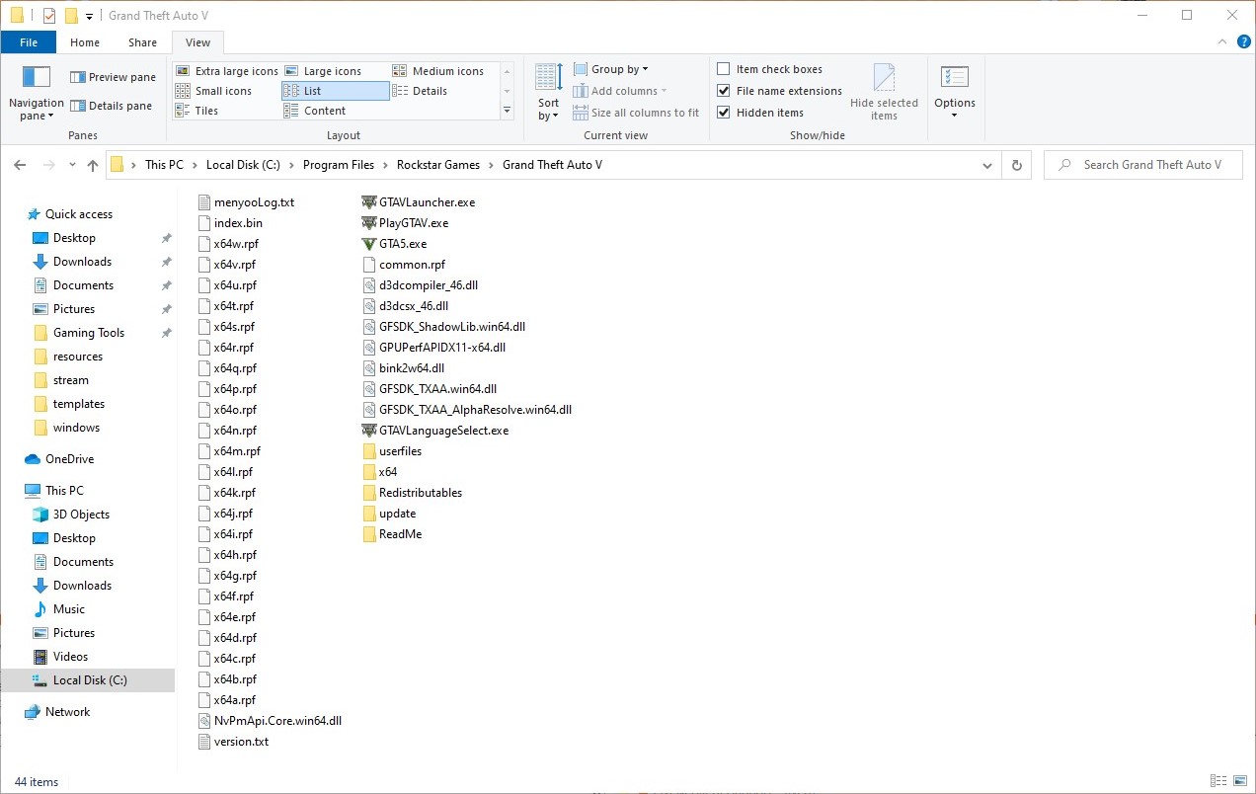Select the GTA5.exe file icon
The height and width of the screenshot is (794, 1256).
click(x=369, y=243)
